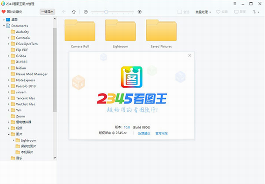This screenshot has height=184, width=265.
Task: Shrink thumbnails with the minus zoom icon
Action: [86, 12]
